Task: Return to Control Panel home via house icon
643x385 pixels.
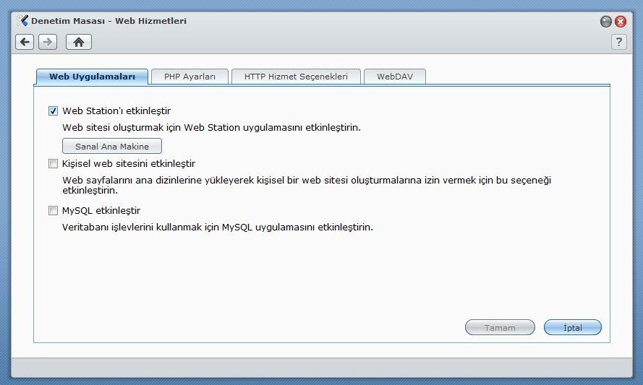Action: 79,42
